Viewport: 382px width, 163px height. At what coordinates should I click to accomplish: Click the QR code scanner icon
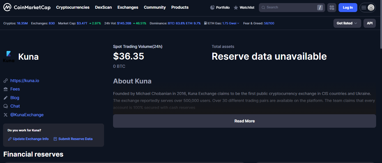[x=332, y=8]
